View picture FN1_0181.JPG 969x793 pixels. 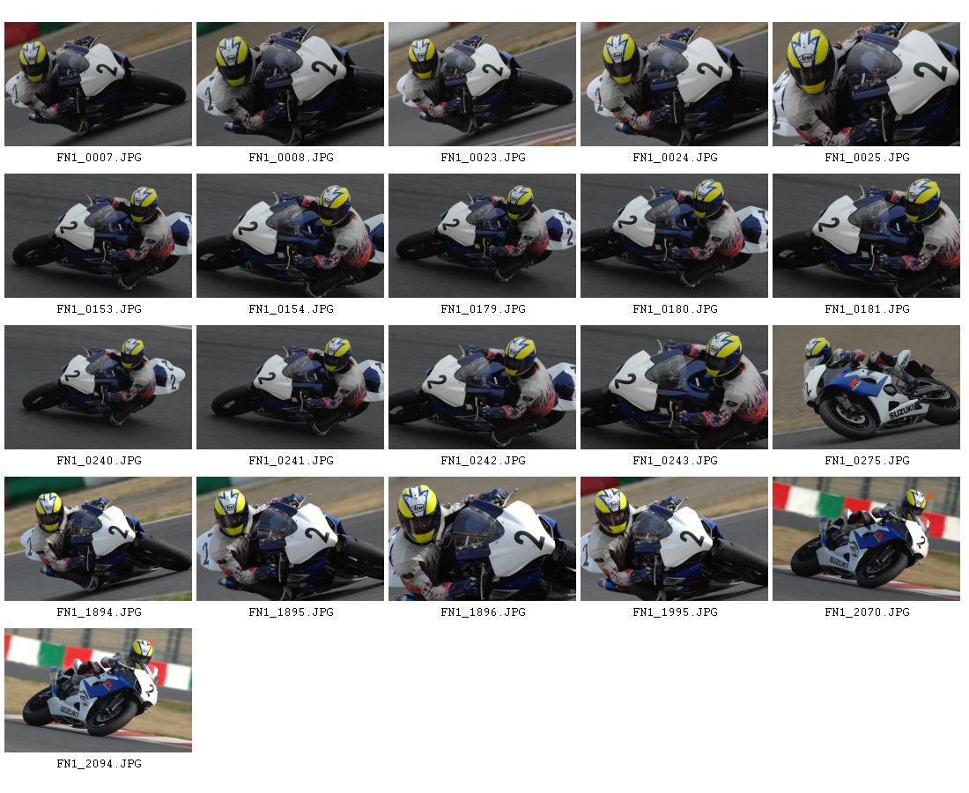[x=867, y=235]
